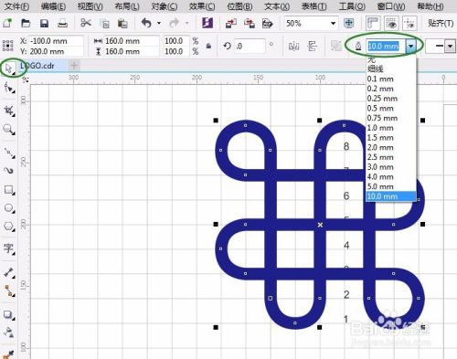This screenshot has height=359, width=457.
Task: Open the 帮助(H) menu
Action: (430, 6)
